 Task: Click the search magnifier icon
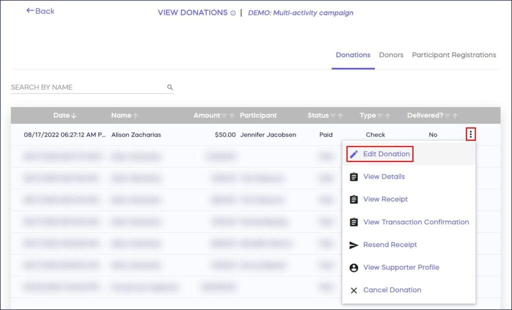[170, 86]
